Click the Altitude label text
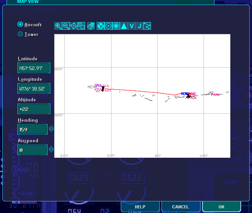This screenshot has height=213, width=252. 27,100
